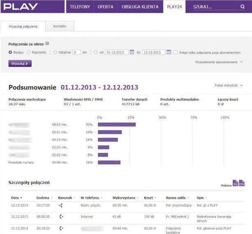The height and width of the screenshot is (234, 252).
Task: Click the start date field 01-12-2013
Action: pyautogui.click(x=117, y=52)
